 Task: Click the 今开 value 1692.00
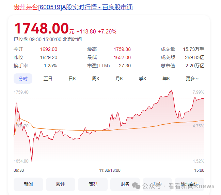(x=49, y=49)
